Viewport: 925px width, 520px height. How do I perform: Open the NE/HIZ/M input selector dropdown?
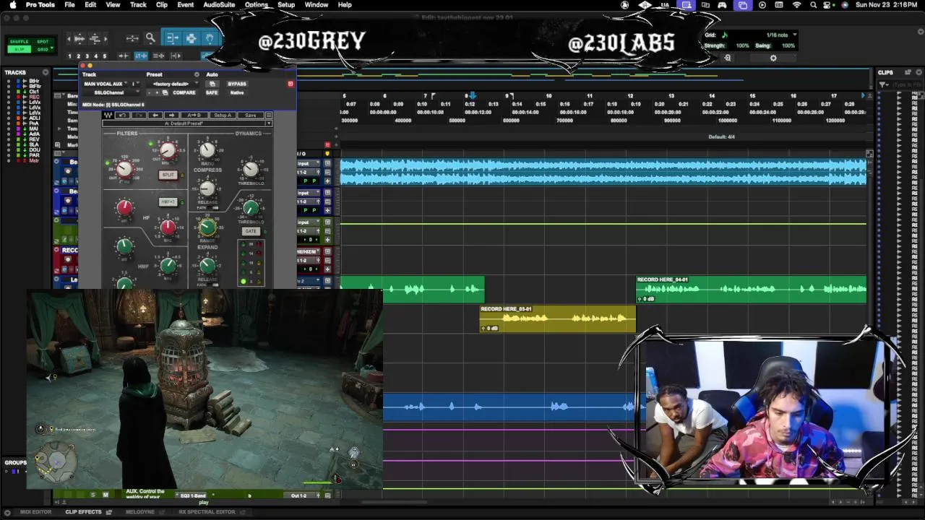(309, 251)
